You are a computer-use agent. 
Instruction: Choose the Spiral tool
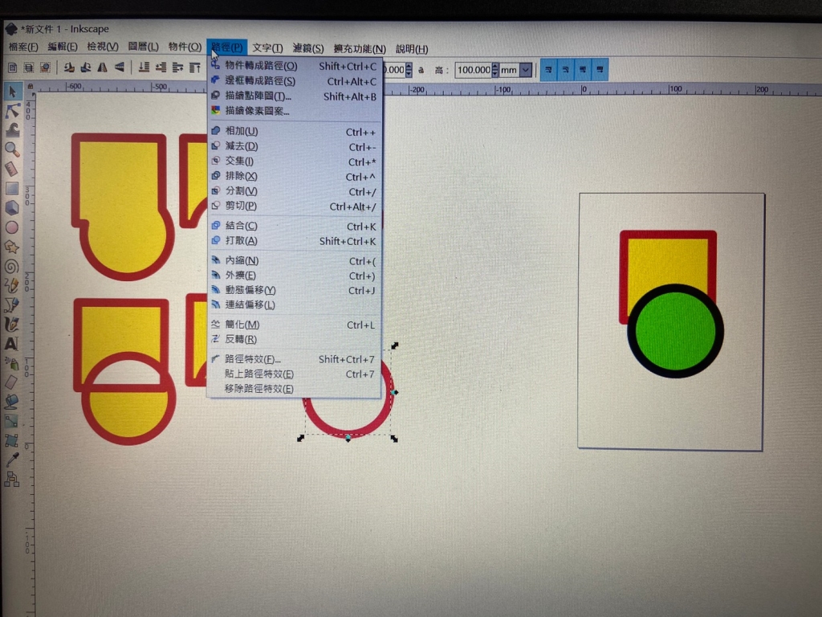[x=12, y=266]
